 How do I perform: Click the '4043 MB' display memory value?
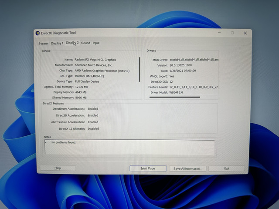tap(81, 92)
